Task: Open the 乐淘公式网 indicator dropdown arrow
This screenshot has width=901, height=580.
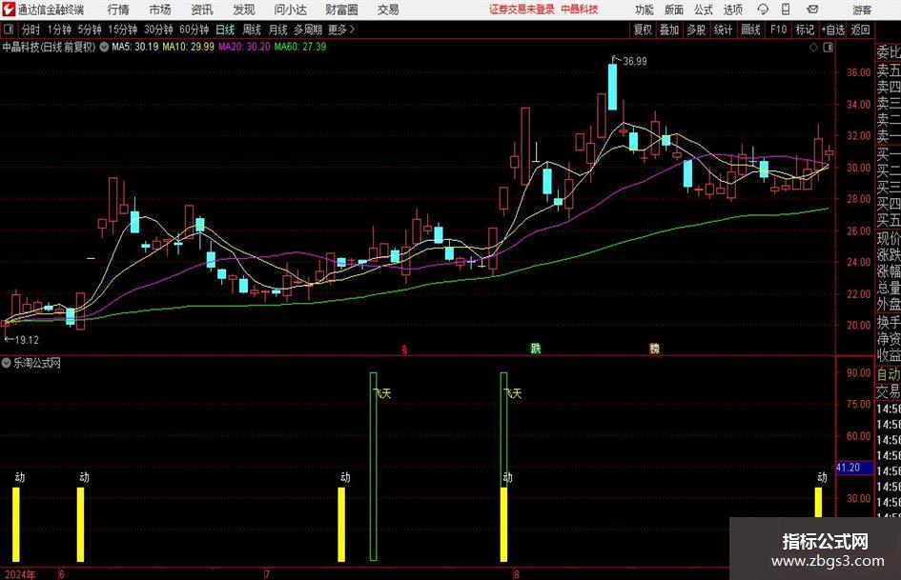Action: coord(7,363)
